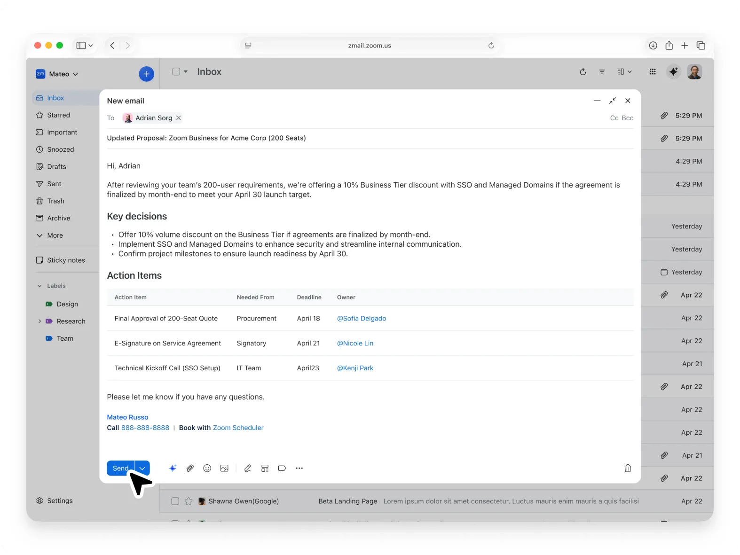The width and height of the screenshot is (740, 555).
Task: Click phone number 888-888-8888 link
Action: (x=145, y=428)
